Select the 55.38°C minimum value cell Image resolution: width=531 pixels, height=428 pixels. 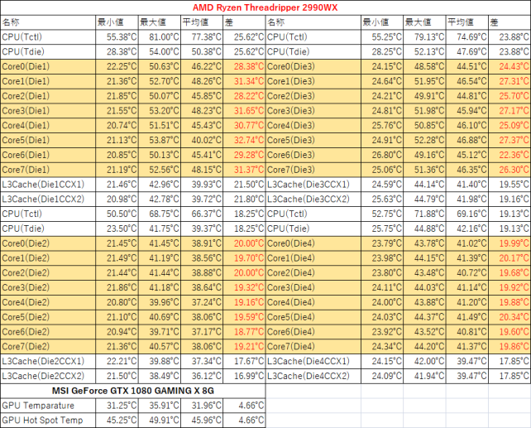click(117, 37)
